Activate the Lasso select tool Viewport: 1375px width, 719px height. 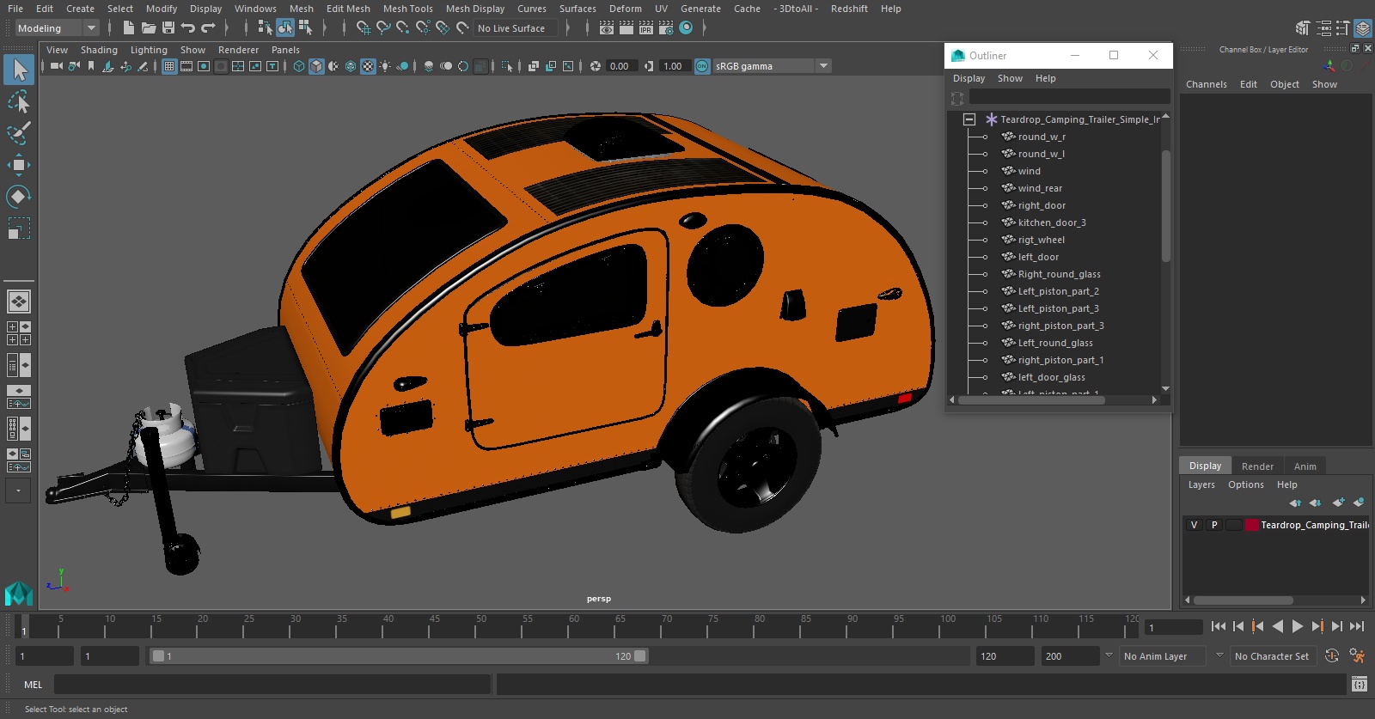(x=18, y=102)
